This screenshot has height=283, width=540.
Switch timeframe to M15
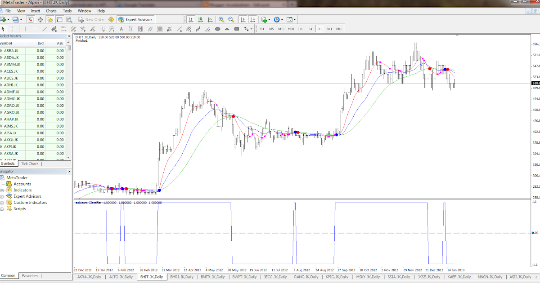281,29
